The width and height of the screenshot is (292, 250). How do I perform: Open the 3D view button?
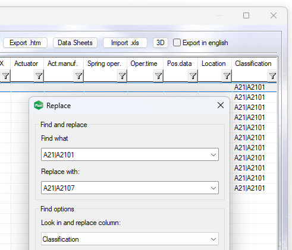click(x=161, y=43)
